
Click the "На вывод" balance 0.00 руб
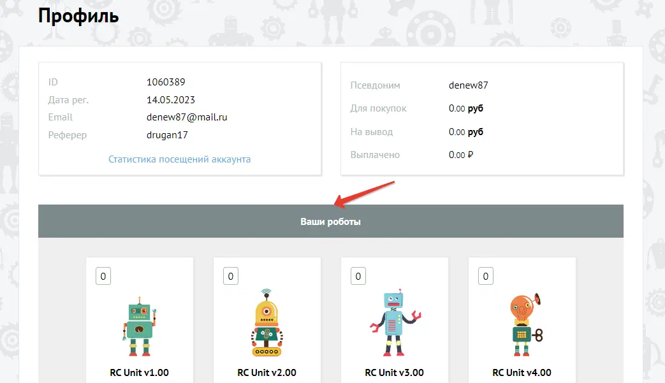tap(465, 132)
